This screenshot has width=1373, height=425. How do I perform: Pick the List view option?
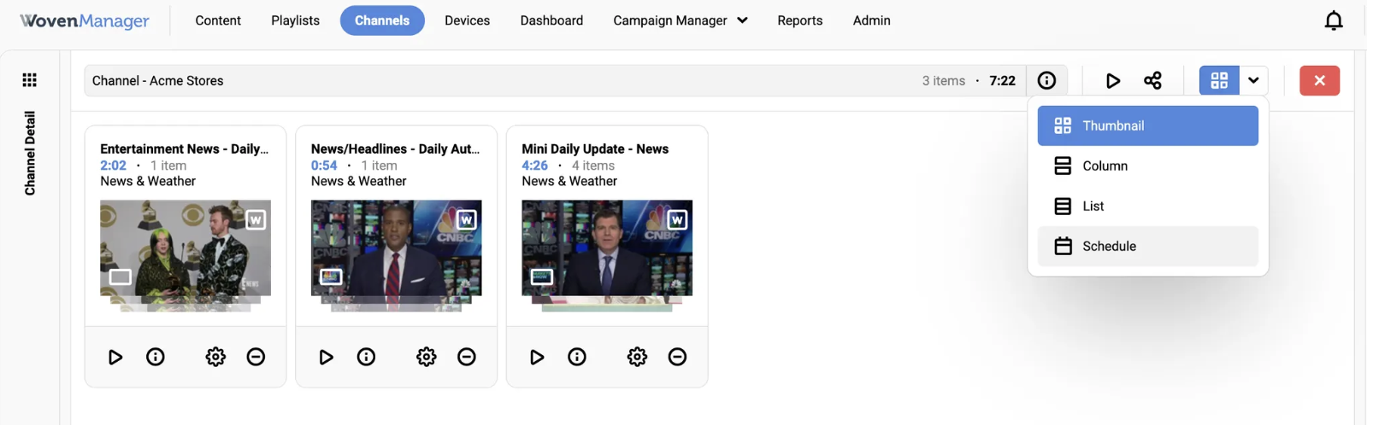pos(1147,206)
